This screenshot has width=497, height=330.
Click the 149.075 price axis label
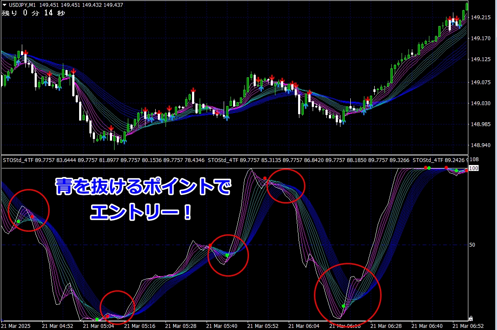[x=480, y=82]
